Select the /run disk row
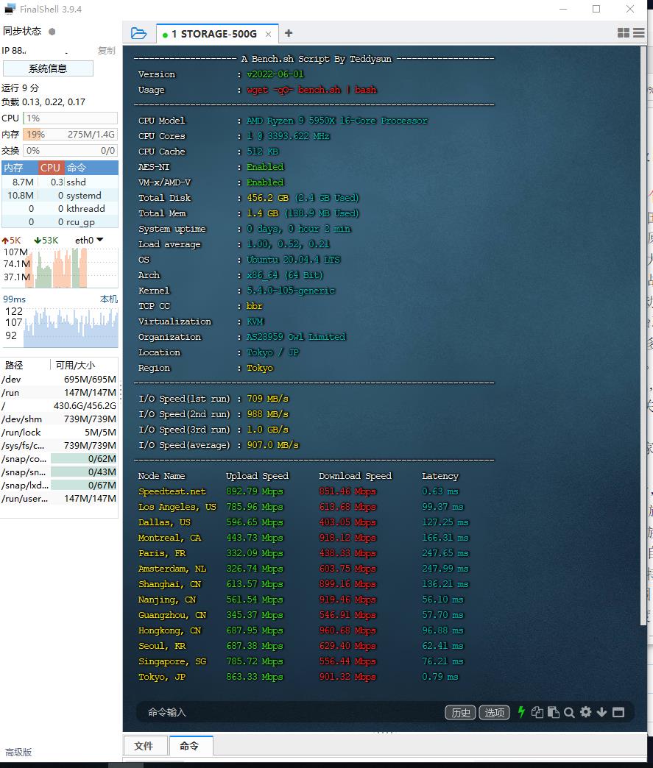 59,392
